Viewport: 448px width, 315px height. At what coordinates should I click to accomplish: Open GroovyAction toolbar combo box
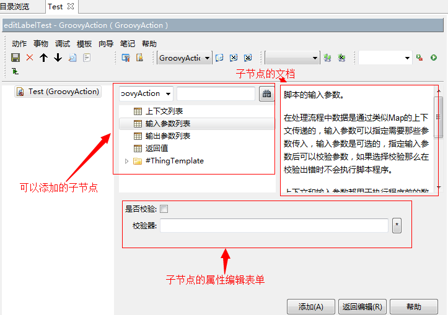[x=185, y=58]
